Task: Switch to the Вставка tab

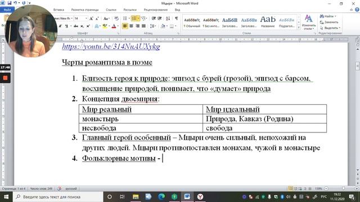Action: (58, 10)
